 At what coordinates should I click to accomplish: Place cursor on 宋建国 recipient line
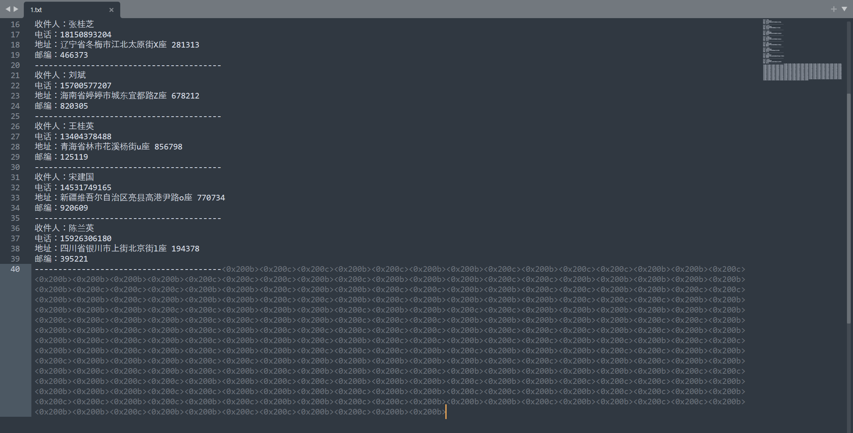click(81, 177)
